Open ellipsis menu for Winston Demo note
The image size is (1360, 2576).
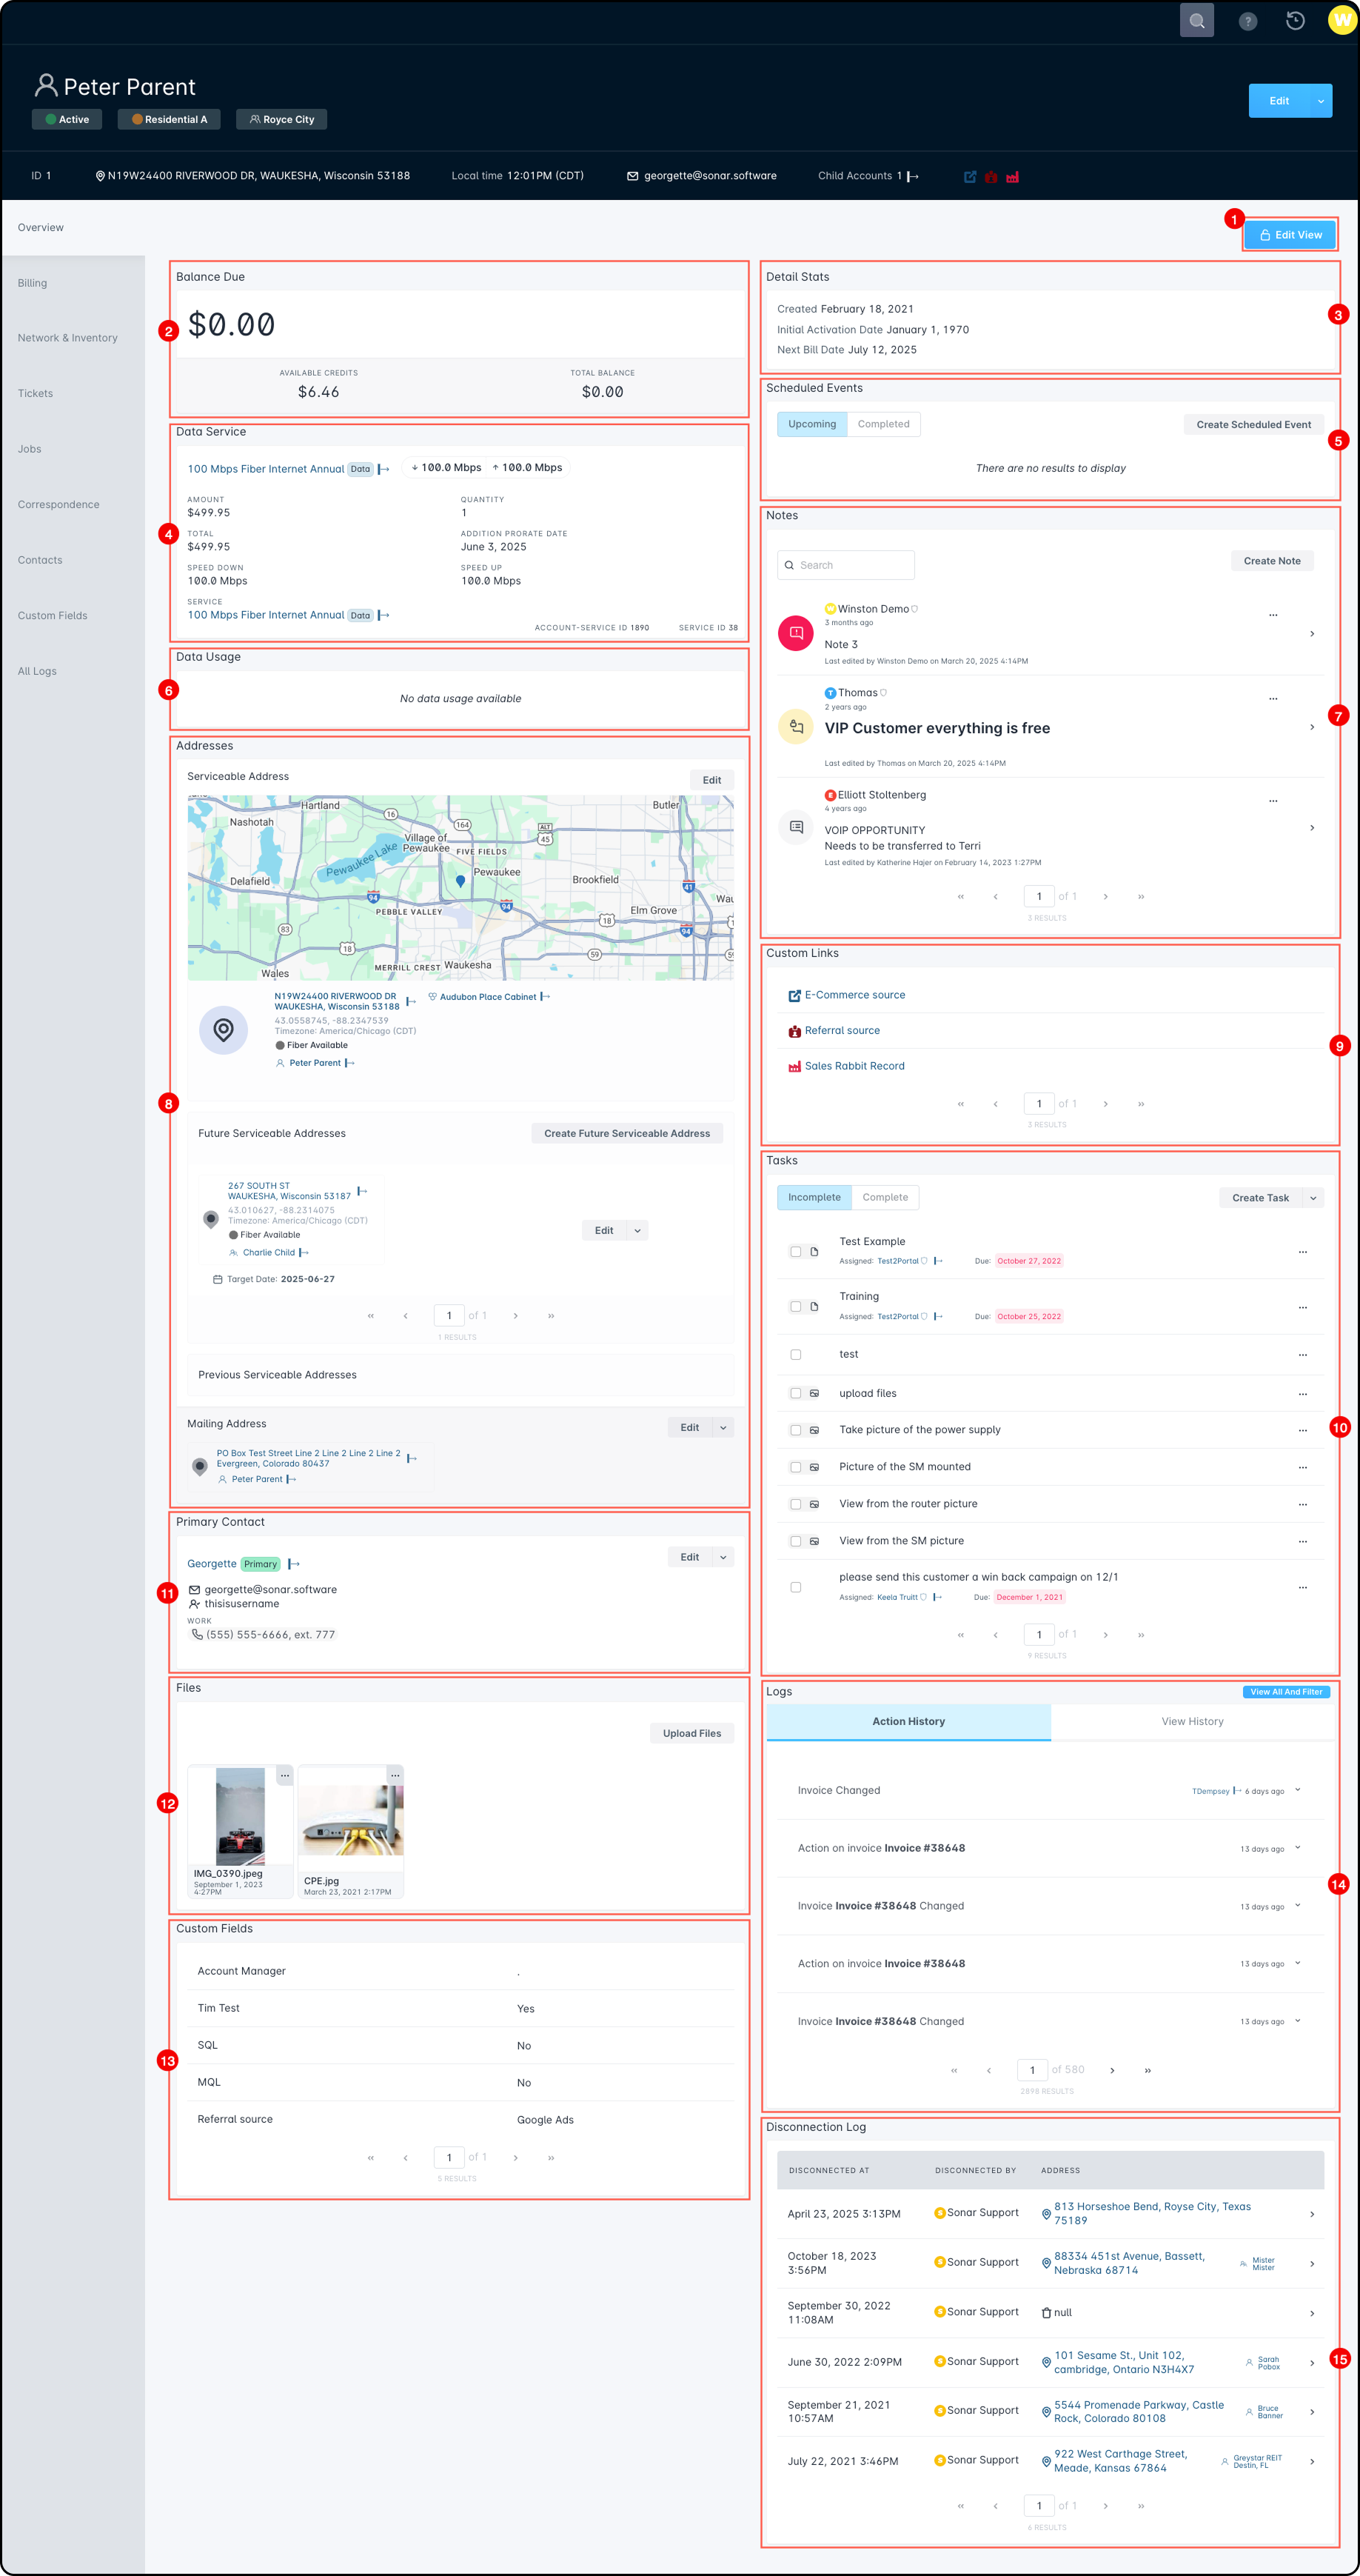point(1273,614)
